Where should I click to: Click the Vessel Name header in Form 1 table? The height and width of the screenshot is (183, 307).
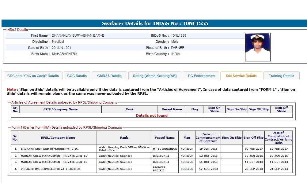coord(165,138)
